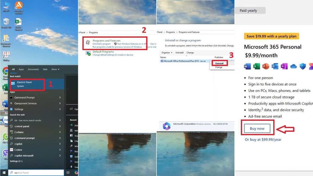Select the All tab in search

point(13,69)
